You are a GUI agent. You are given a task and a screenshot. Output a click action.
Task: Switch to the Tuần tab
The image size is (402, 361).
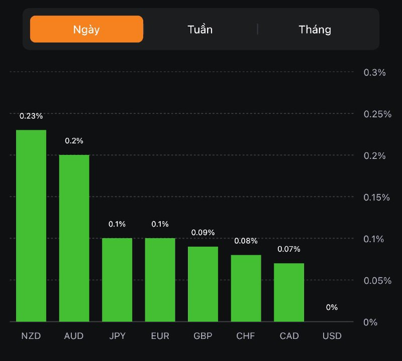[200, 29]
